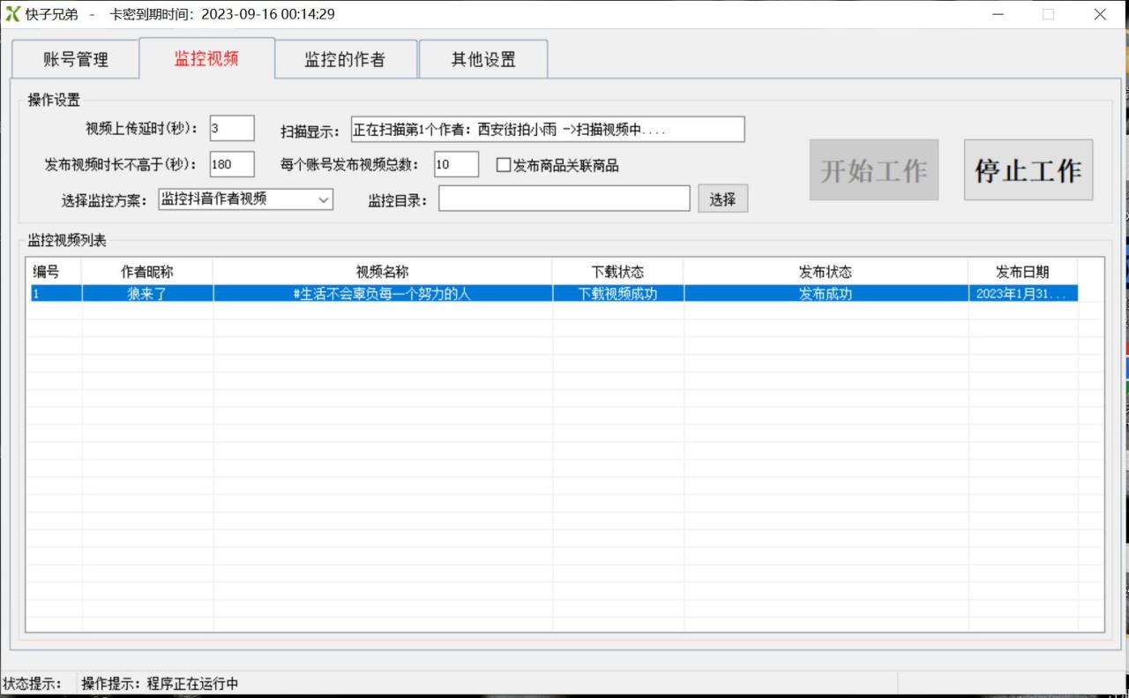Screen dimensions: 1129x698
Task: Click the 选择 button to pick a directory
Action: [x=722, y=198]
